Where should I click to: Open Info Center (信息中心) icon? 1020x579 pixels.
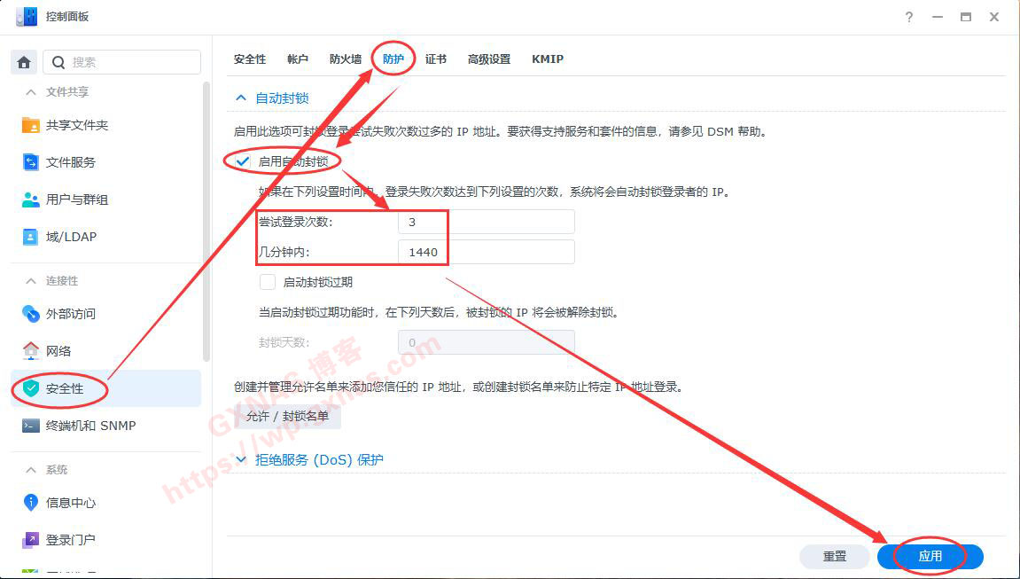point(31,503)
